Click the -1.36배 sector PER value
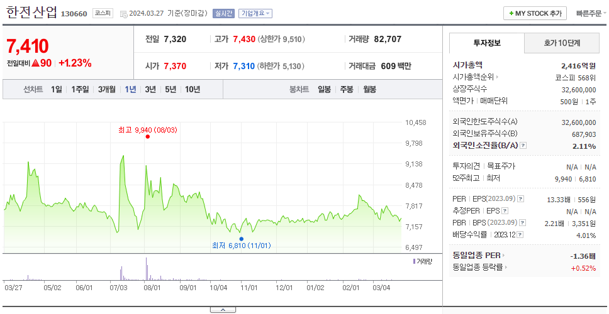Image resolution: width=609 pixels, height=314 pixels. (x=583, y=256)
